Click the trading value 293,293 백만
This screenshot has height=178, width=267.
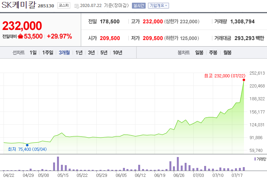click(249, 38)
